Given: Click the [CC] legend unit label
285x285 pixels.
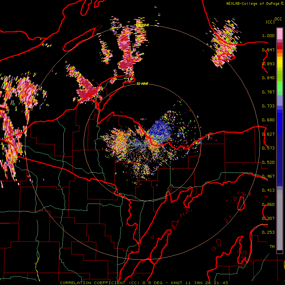Looking at the screenshot, I should pyautogui.click(x=270, y=22).
